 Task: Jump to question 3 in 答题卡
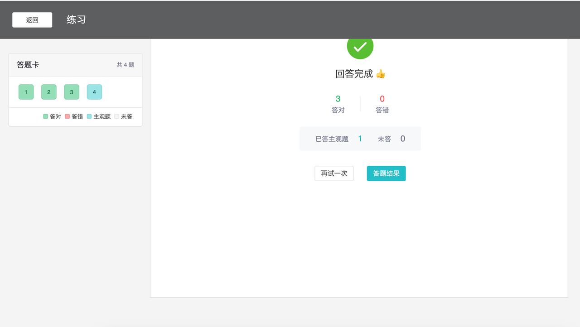pyautogui.click(x=72, y=92)
